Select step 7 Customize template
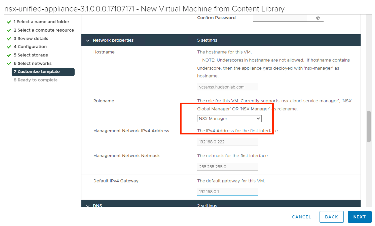375x226 pixels. click(x=43, y=72)
